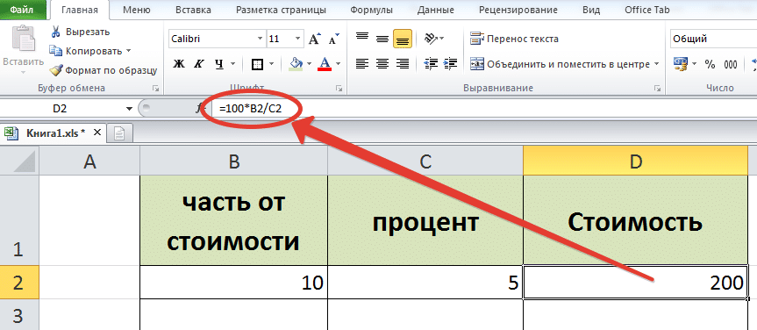The width and height of the screenshot is (757, 330).
Task: Center text horizontally
Action: 382,63
